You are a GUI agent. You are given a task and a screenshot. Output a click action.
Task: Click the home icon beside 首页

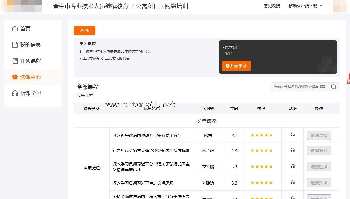click(15, 29)
